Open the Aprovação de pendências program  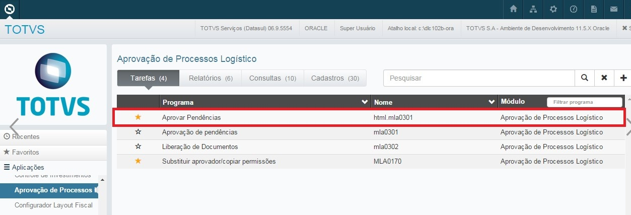199,132
